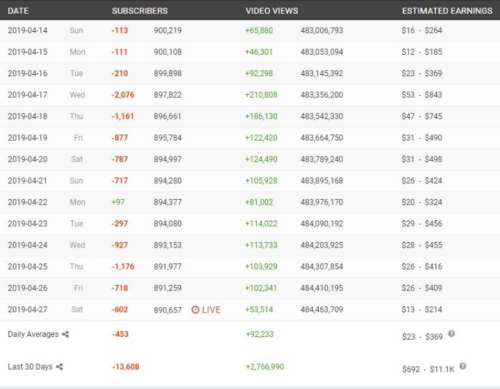Click the +2,766,990 video views total
Screen dimensions: 500x389
(x=265, y=367)
